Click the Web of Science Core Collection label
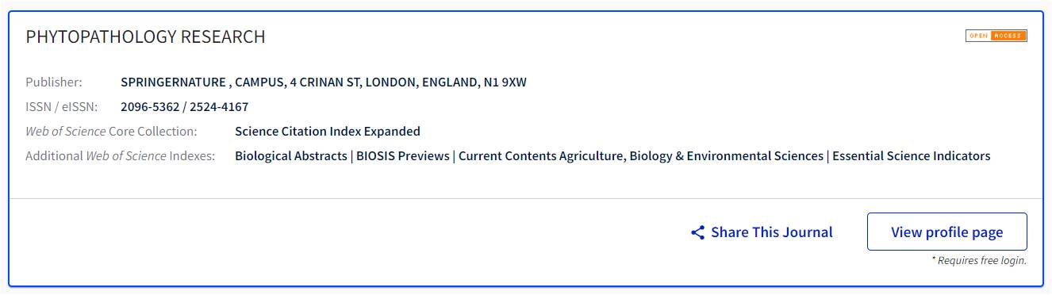The image size is (1052, 295). pyautogui.click(x=111, y=132)
